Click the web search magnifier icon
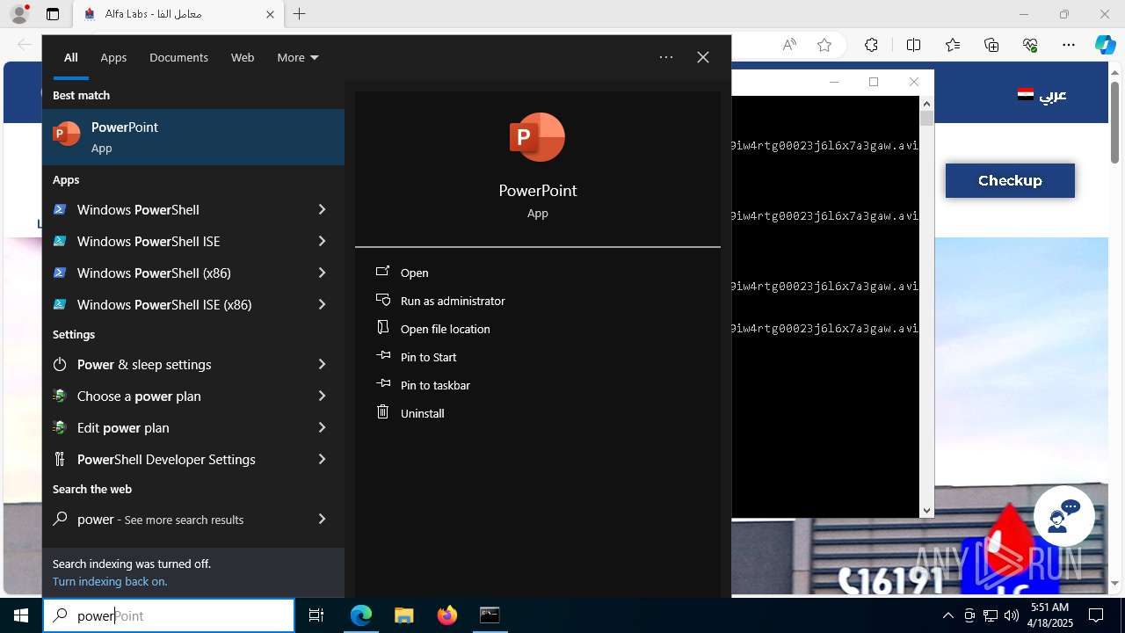Viewport: 1125px width, 633px height. pos(60,519)
